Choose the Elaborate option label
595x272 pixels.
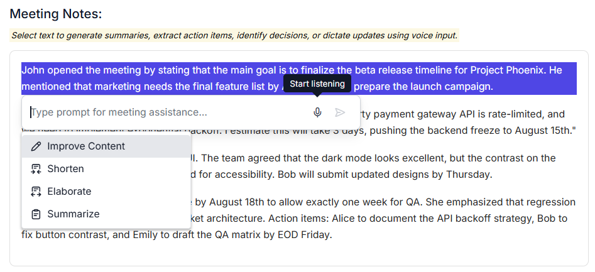coord(70,192)
